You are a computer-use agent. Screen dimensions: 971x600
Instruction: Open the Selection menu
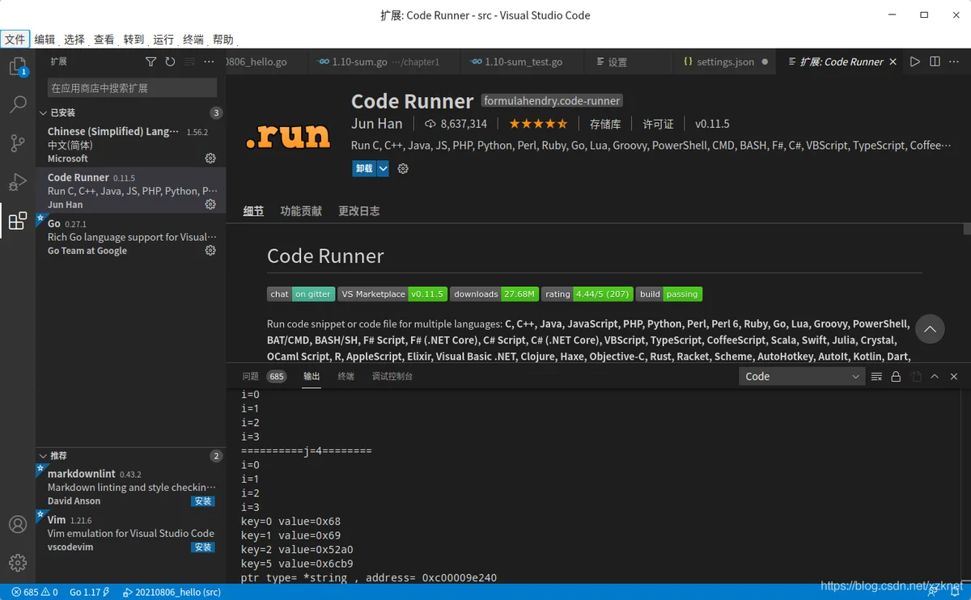tap(74, 39)
